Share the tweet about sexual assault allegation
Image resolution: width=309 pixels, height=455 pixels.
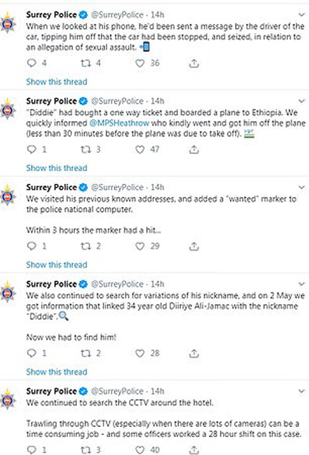(x=194, y=63)
